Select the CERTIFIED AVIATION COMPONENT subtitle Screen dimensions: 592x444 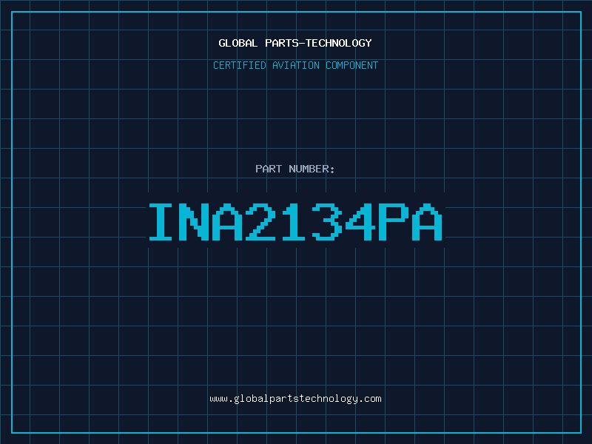point(295,65)
